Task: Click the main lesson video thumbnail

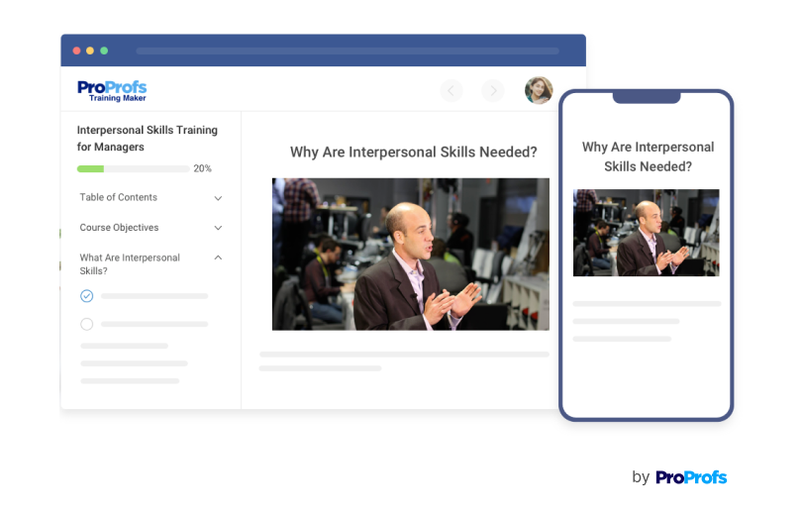Action: click(x=410, y=255)
